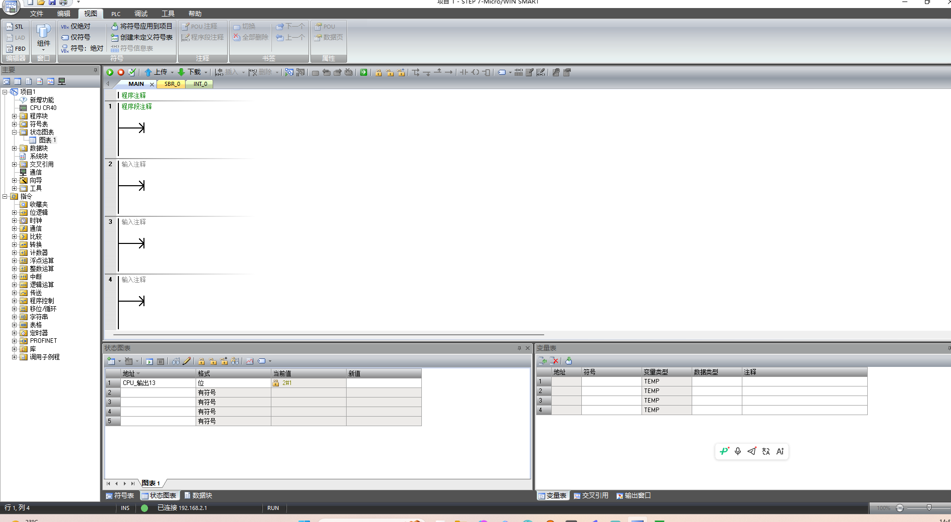Open the PLC ribbon tab
This screenshot has width=951, height=522.
[116, 14]
